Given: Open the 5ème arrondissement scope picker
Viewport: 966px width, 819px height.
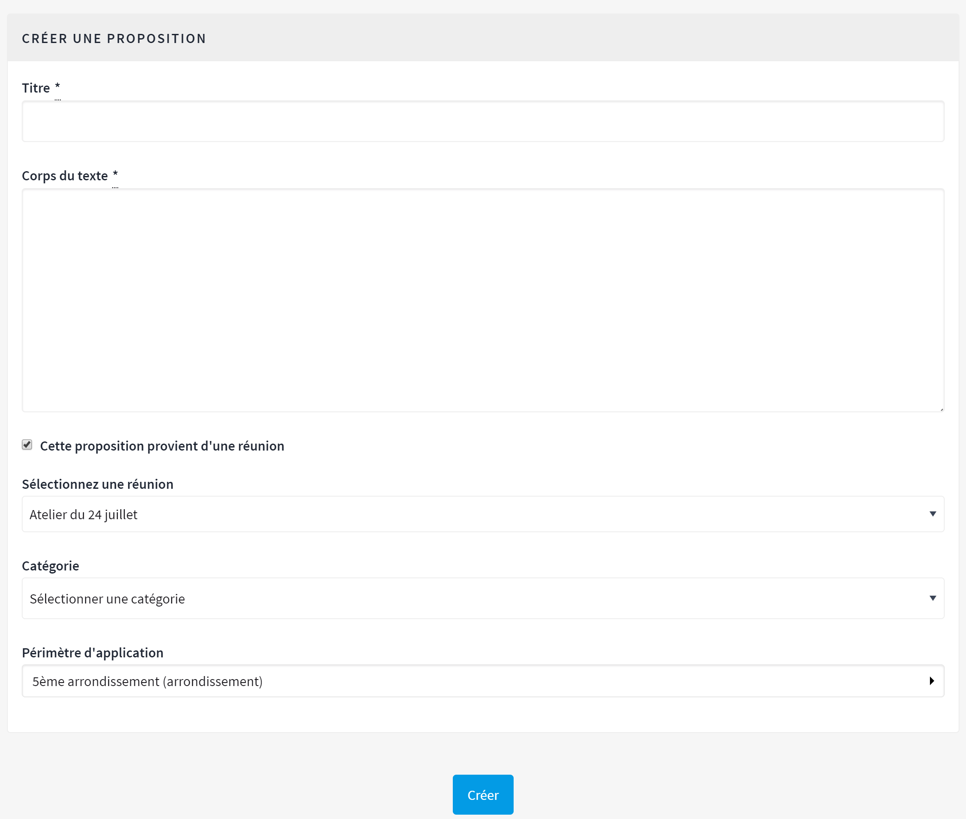Looking at the screenshot, I should click(465, 681).
